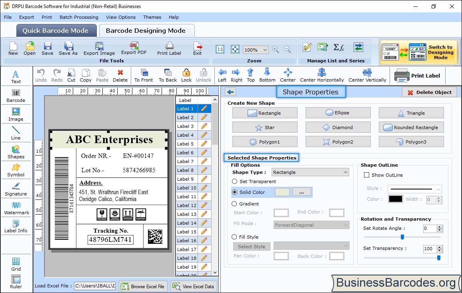Open the zoom percentage dropdown

pos(265,50)
